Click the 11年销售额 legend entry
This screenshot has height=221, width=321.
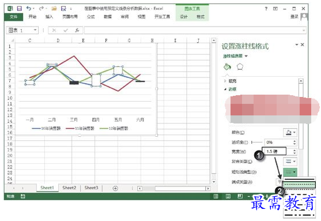pos(80,129)
